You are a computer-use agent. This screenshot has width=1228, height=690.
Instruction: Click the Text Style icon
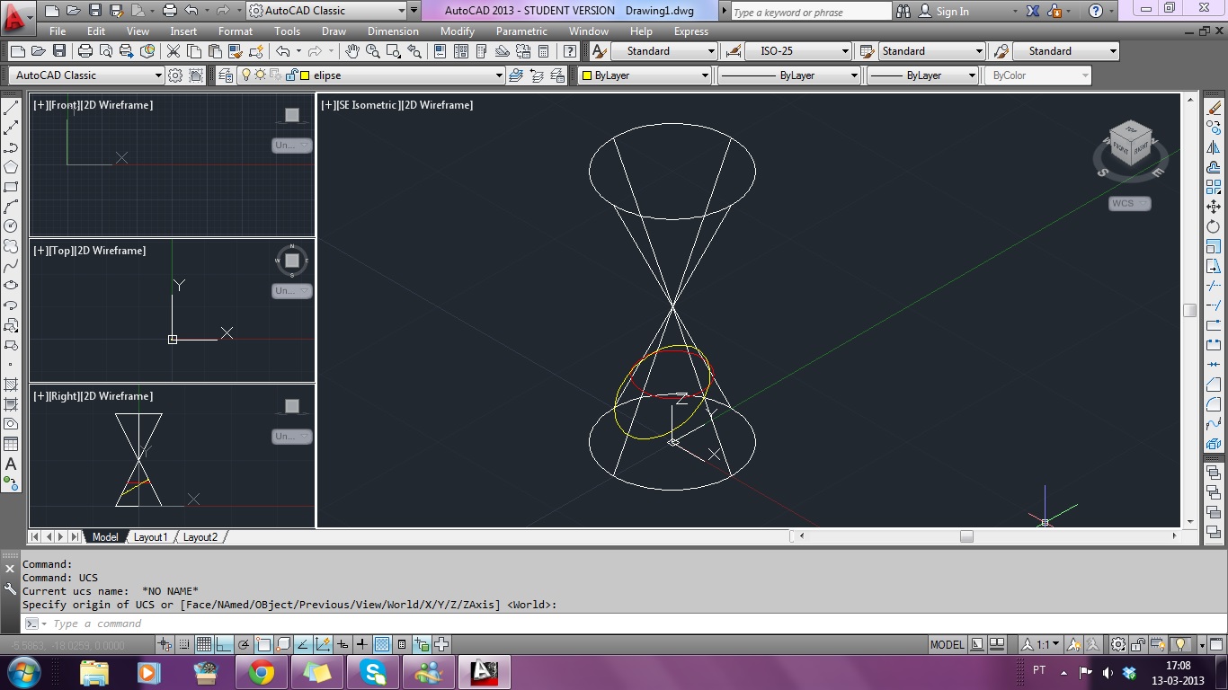[x=600, y=51]
